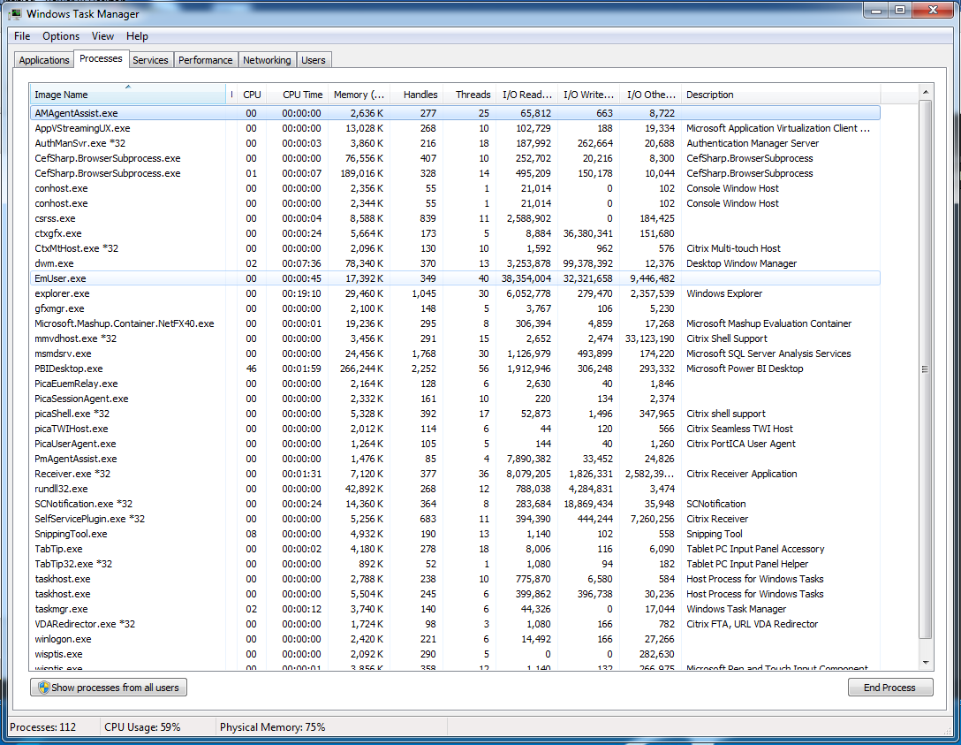Sort by CPU column header
This screenshot has height=745, width=961.
252,95
